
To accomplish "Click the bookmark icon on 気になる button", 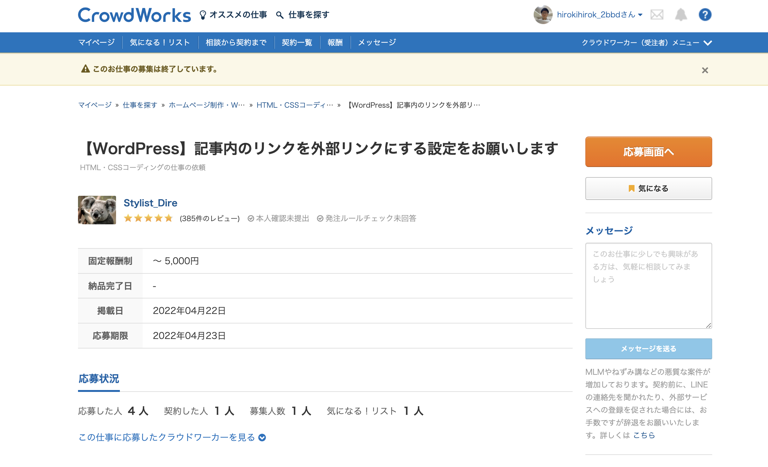I will [x=631, y=189].
